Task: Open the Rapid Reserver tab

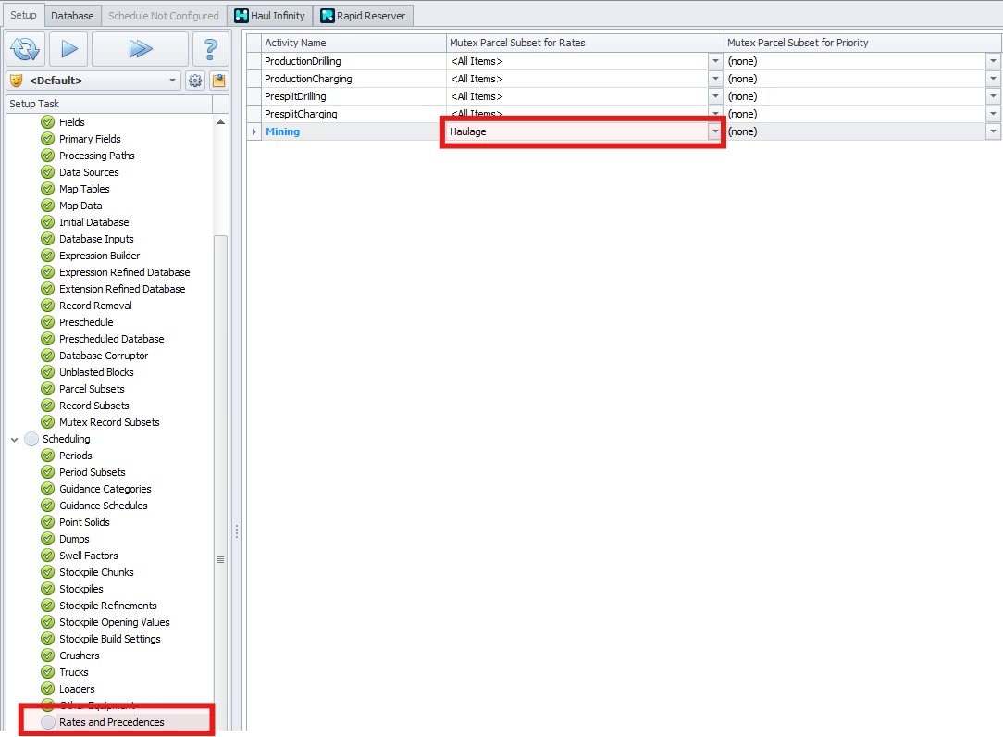Action: click(363, 16)
